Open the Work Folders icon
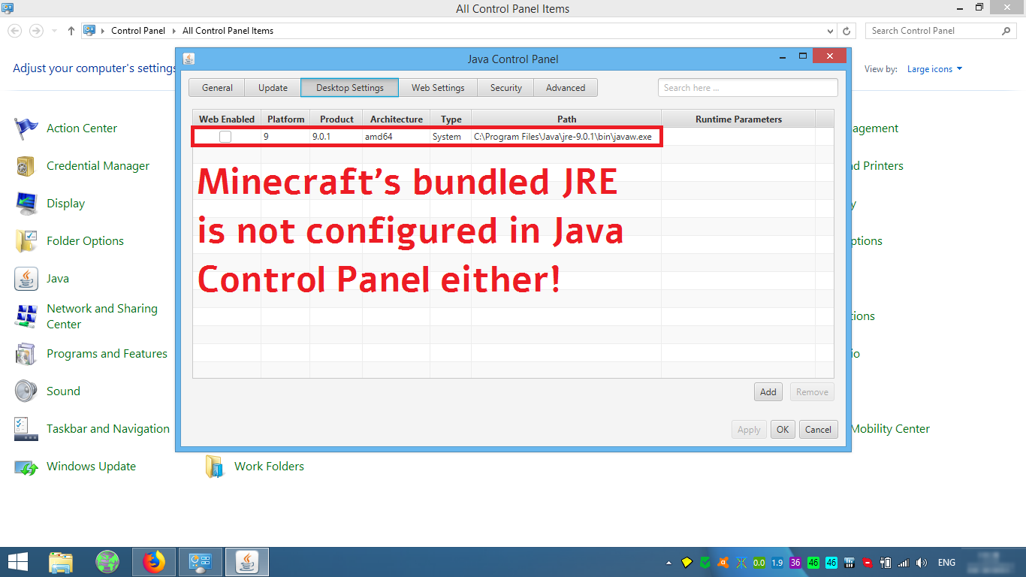 coord(214,467)
